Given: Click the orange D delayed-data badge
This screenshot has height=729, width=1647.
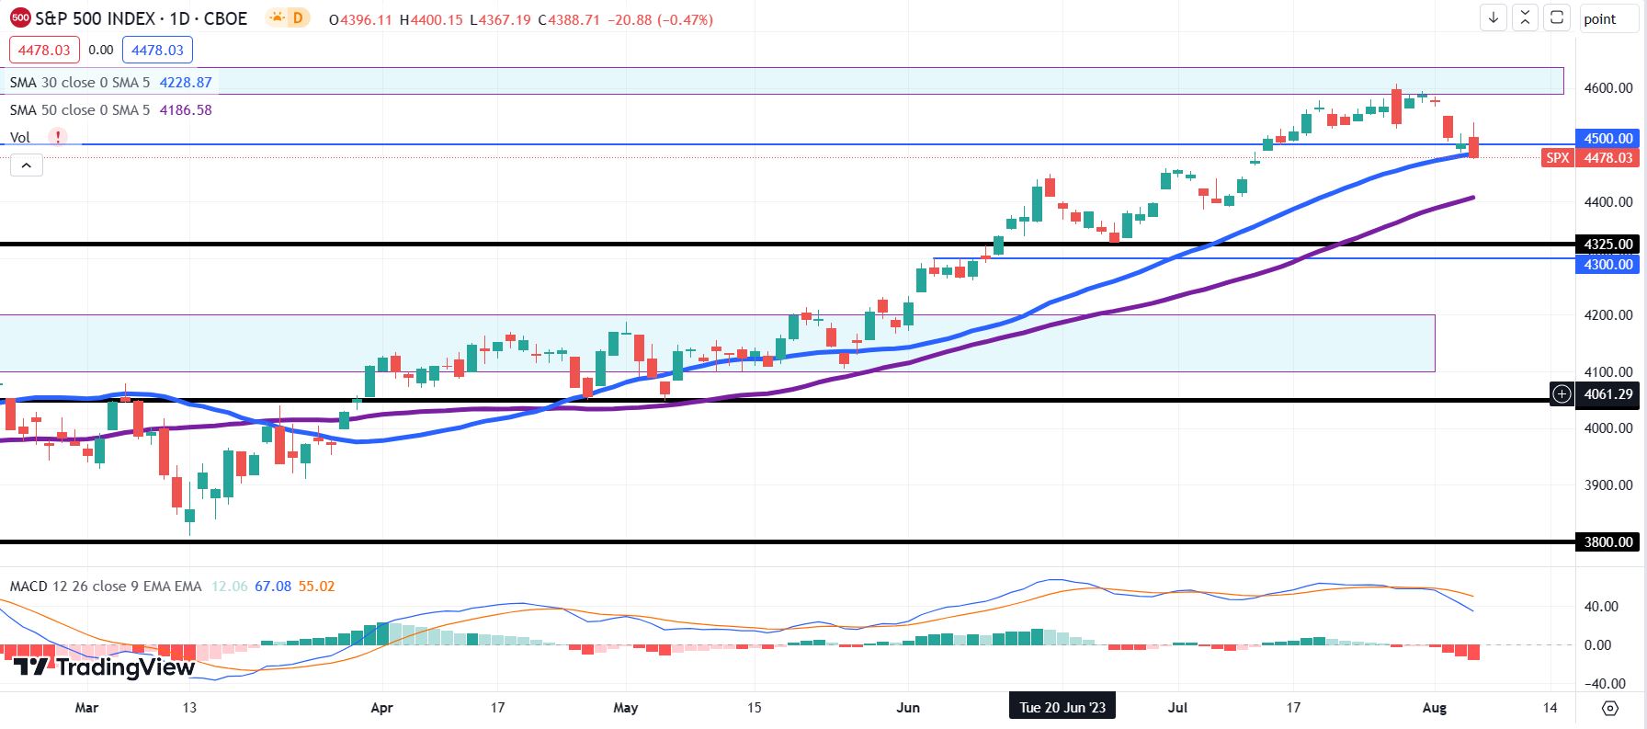Looking at the screenshot, I should [x=299, y=17].
